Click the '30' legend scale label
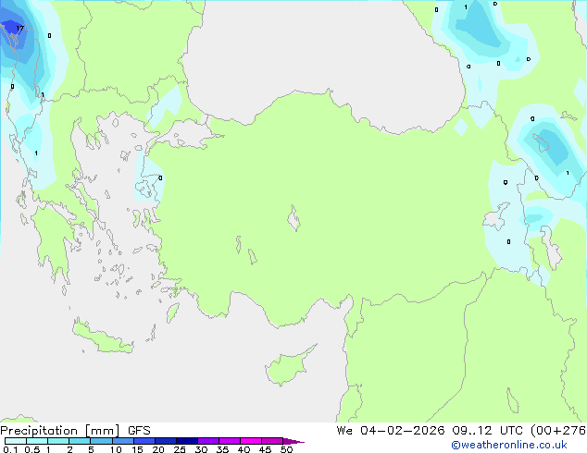This screenshot has height=453, width=587. tap(201, 449)
